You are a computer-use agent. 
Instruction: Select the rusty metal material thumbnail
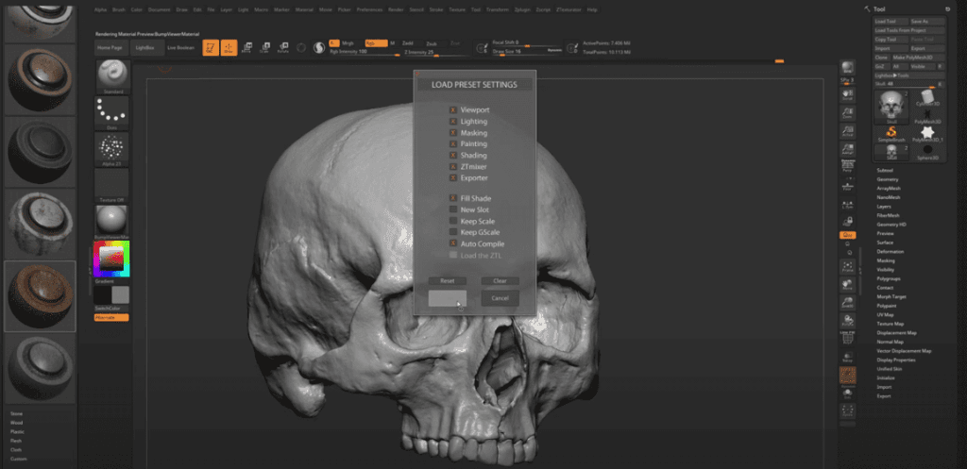(39, 296)
